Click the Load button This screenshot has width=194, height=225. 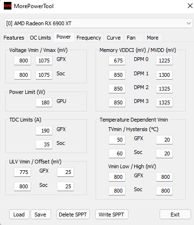click(19, 215)
